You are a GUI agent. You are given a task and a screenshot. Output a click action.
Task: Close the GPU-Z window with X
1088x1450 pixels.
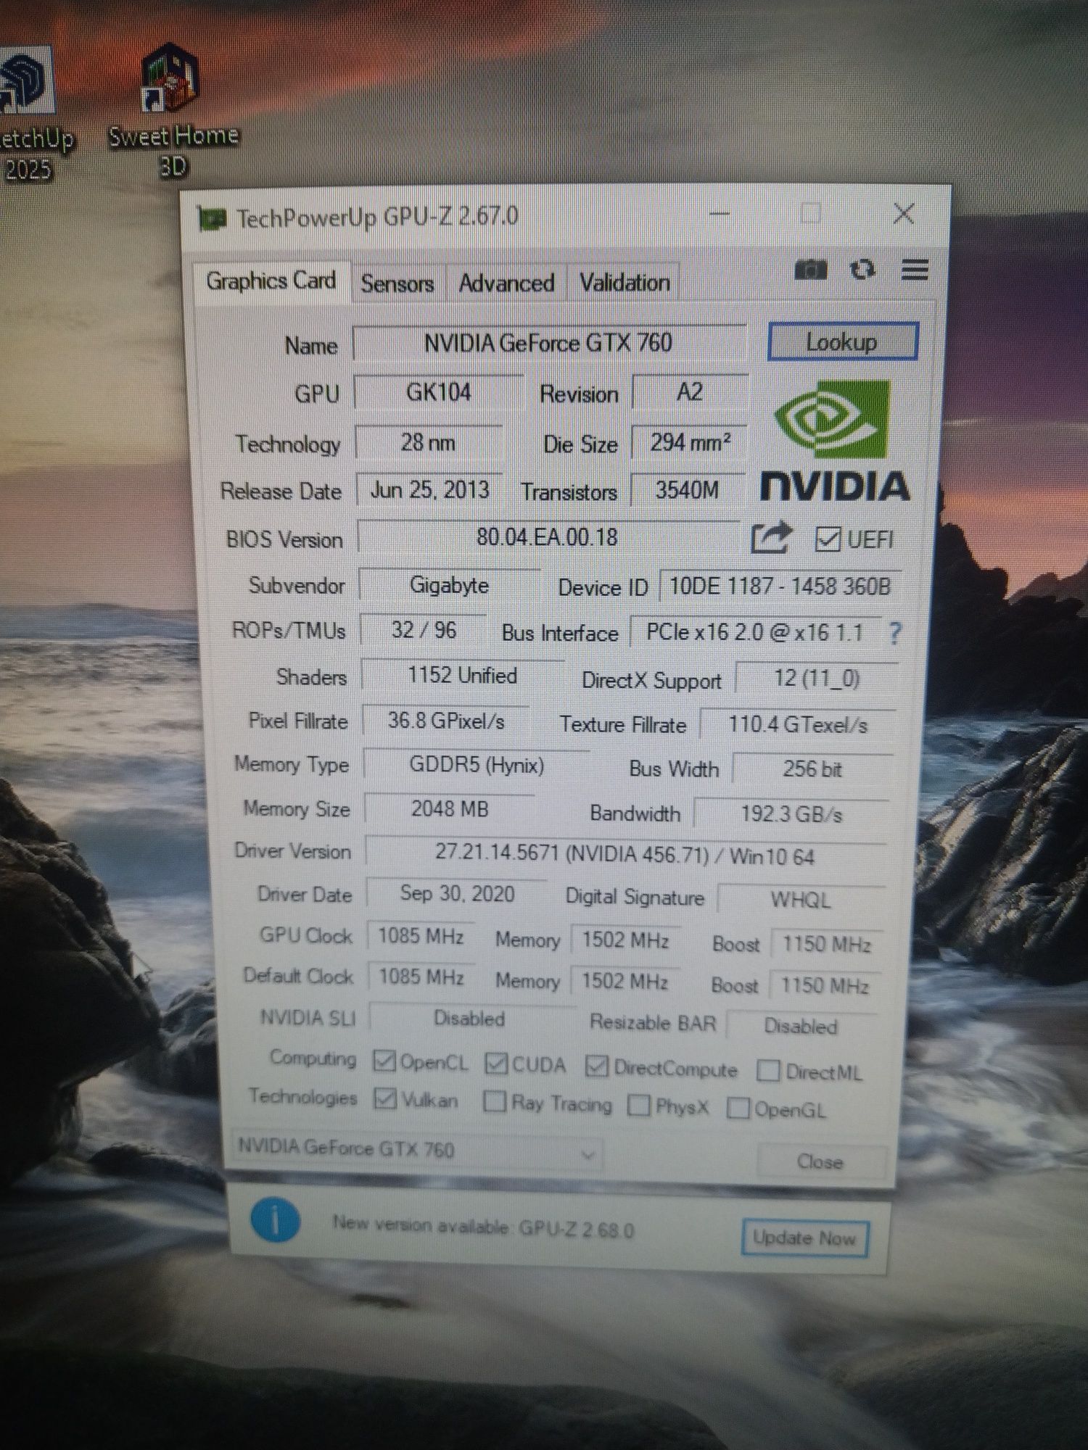click(904, 213)
